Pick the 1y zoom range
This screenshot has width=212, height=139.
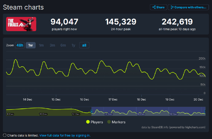coord(73,45)
